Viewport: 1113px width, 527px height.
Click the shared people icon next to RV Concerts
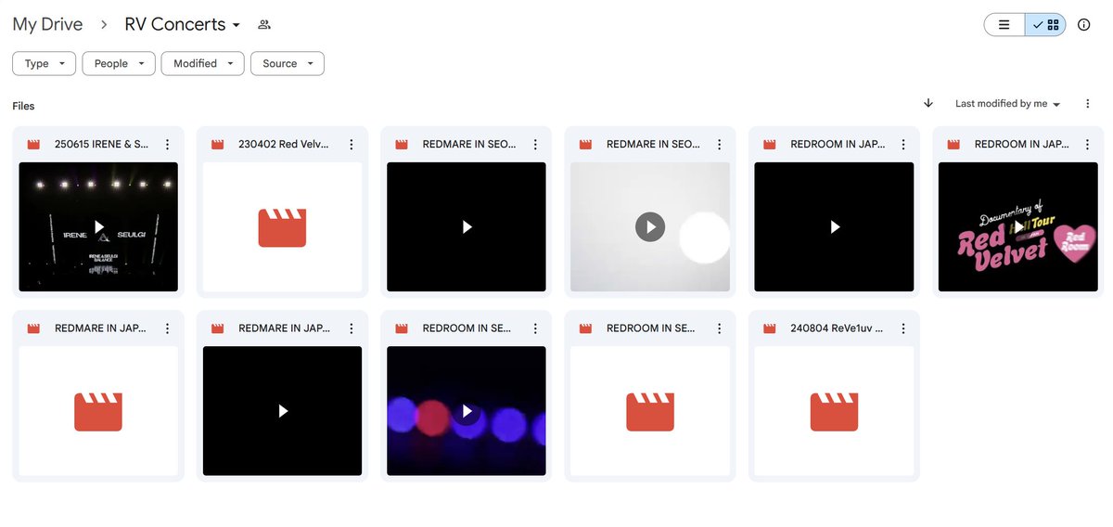(x=264, y=25)
